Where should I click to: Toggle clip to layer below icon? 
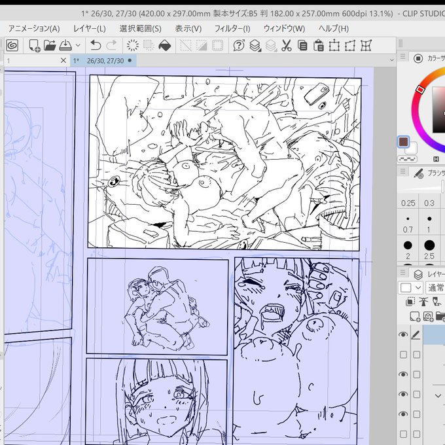click(x=410, y=302)
